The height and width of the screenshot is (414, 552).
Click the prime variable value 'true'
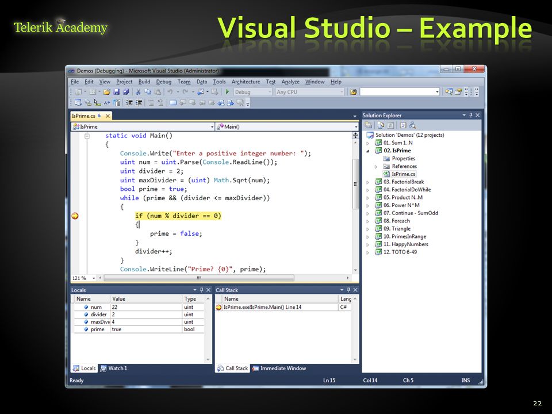pos(117,329)
